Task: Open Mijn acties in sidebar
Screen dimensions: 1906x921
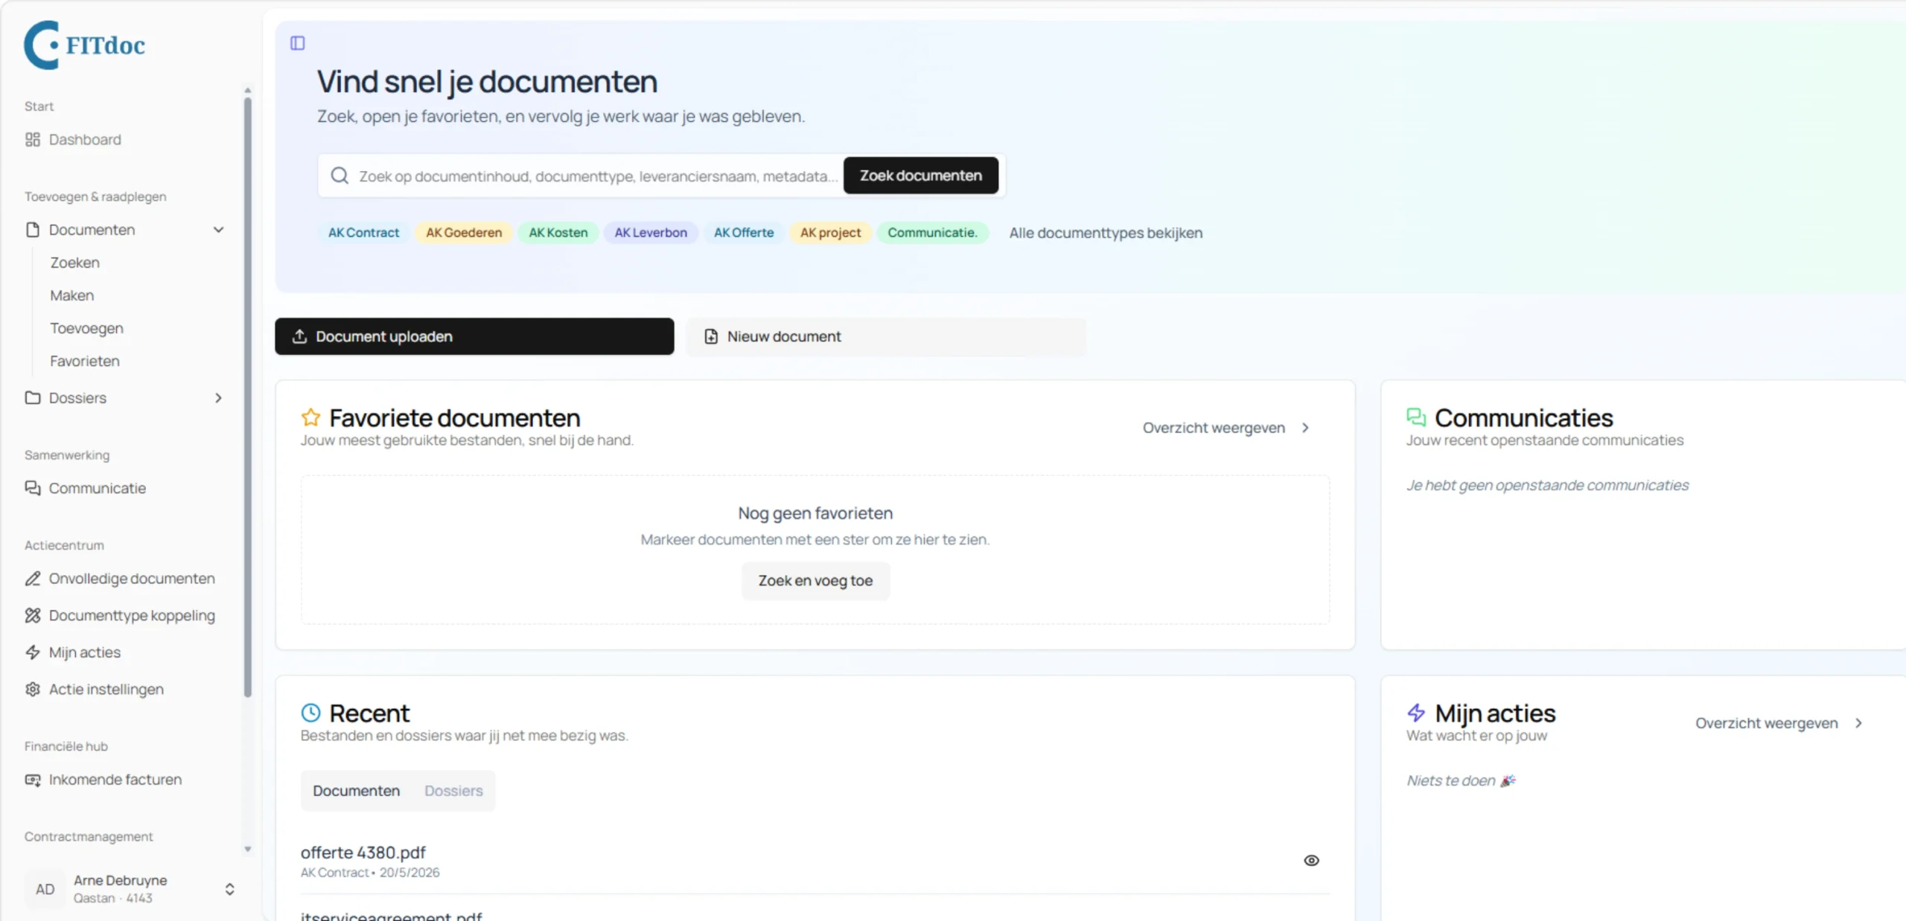Action: click(73, 652)
